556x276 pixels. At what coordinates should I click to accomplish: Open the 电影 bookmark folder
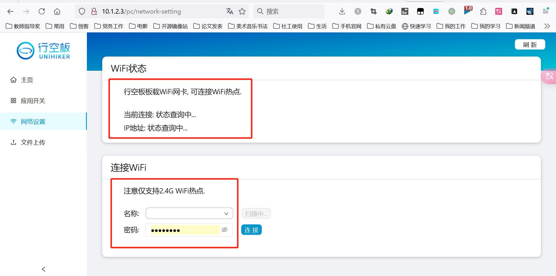pos(138,26)
